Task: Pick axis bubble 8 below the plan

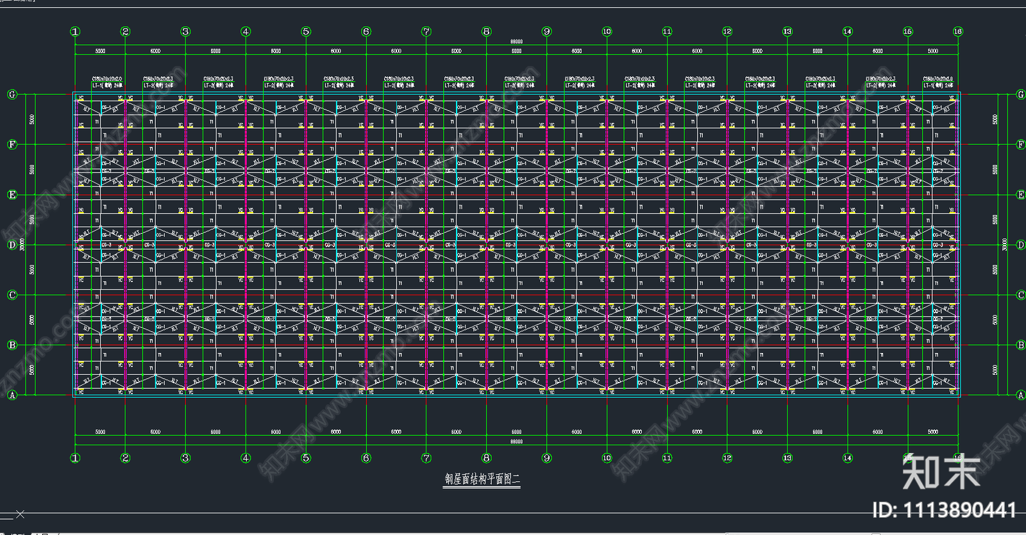Action: 486,458
